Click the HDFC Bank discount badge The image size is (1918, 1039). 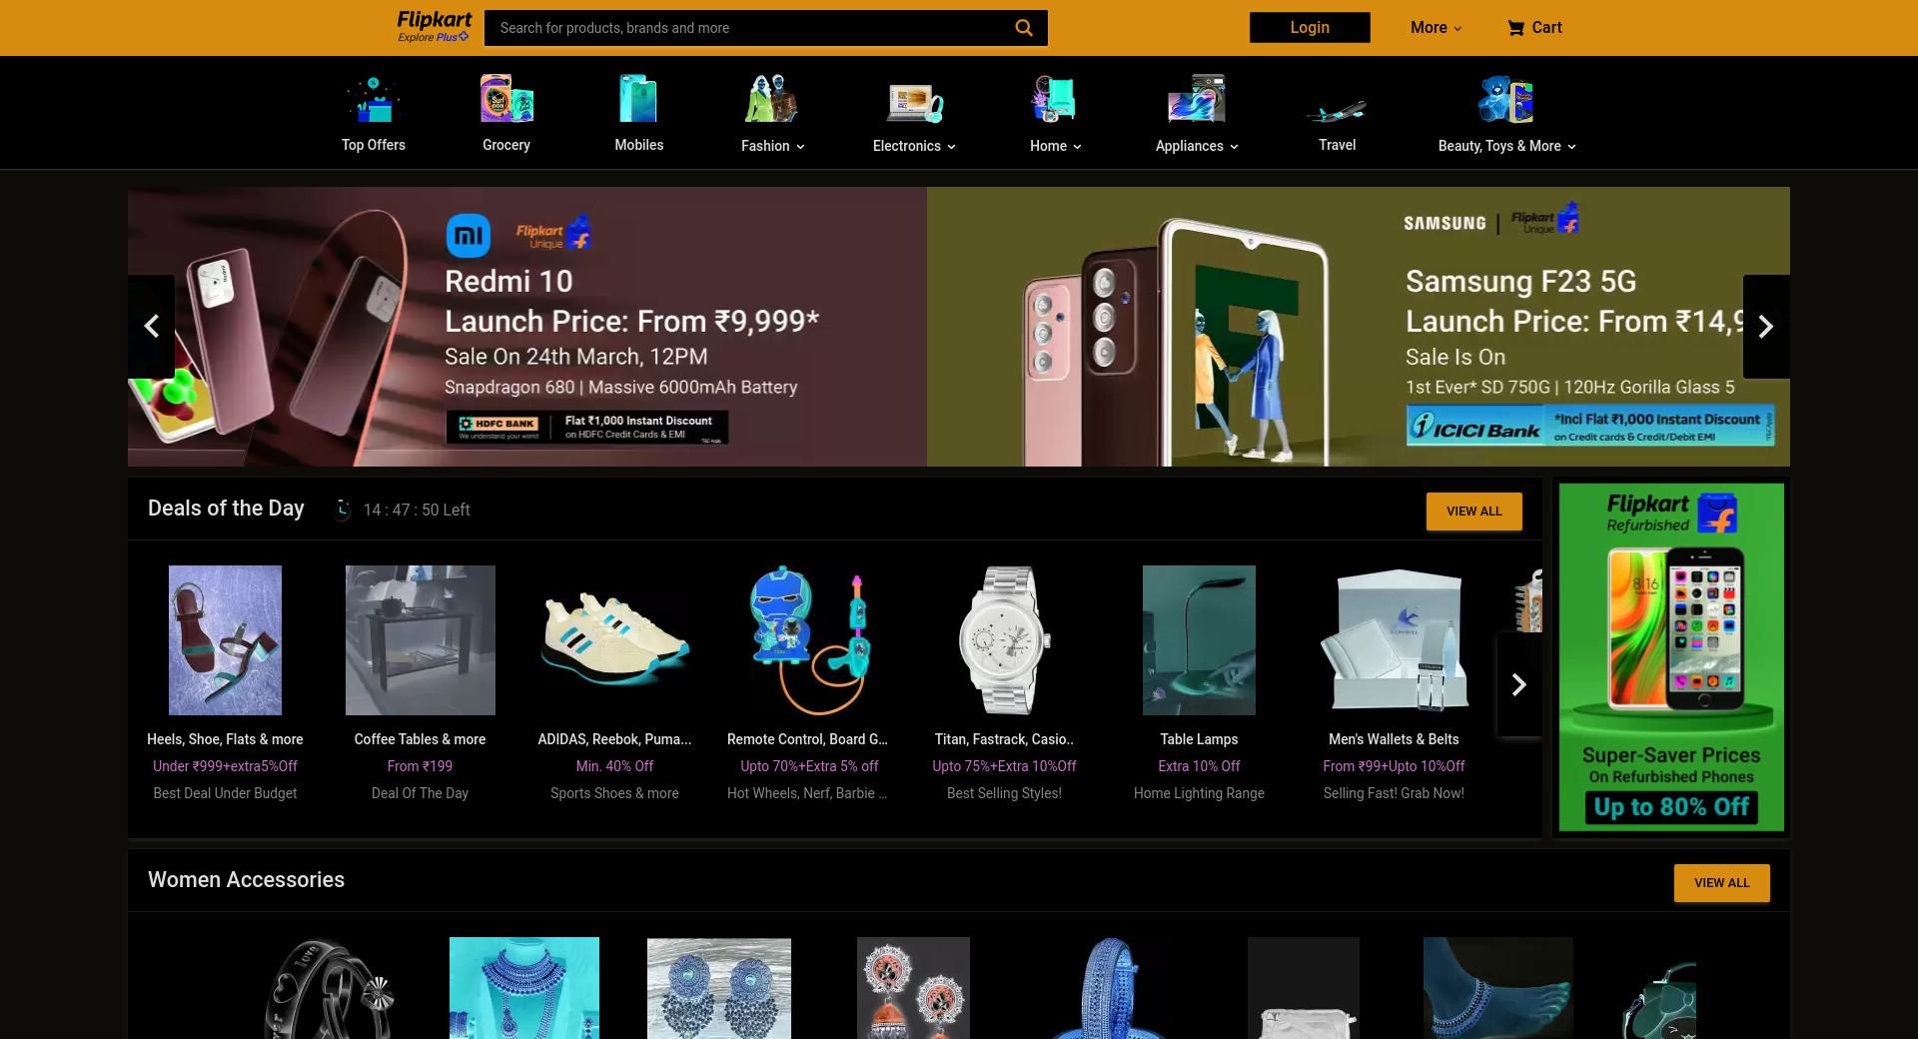tap(586, 427)
